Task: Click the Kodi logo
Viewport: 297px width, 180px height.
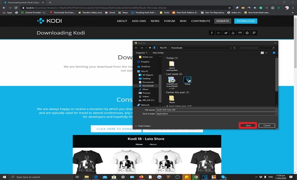Action: click(49, 21)
